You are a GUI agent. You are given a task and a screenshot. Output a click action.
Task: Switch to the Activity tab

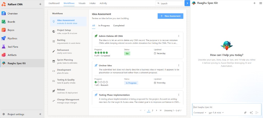point(103,3)
